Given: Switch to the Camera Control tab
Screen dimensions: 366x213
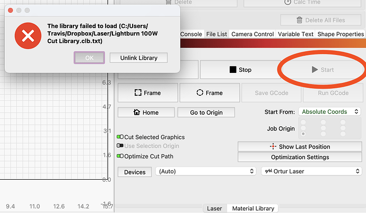Looking at the screenshot, I should (252, 34).
